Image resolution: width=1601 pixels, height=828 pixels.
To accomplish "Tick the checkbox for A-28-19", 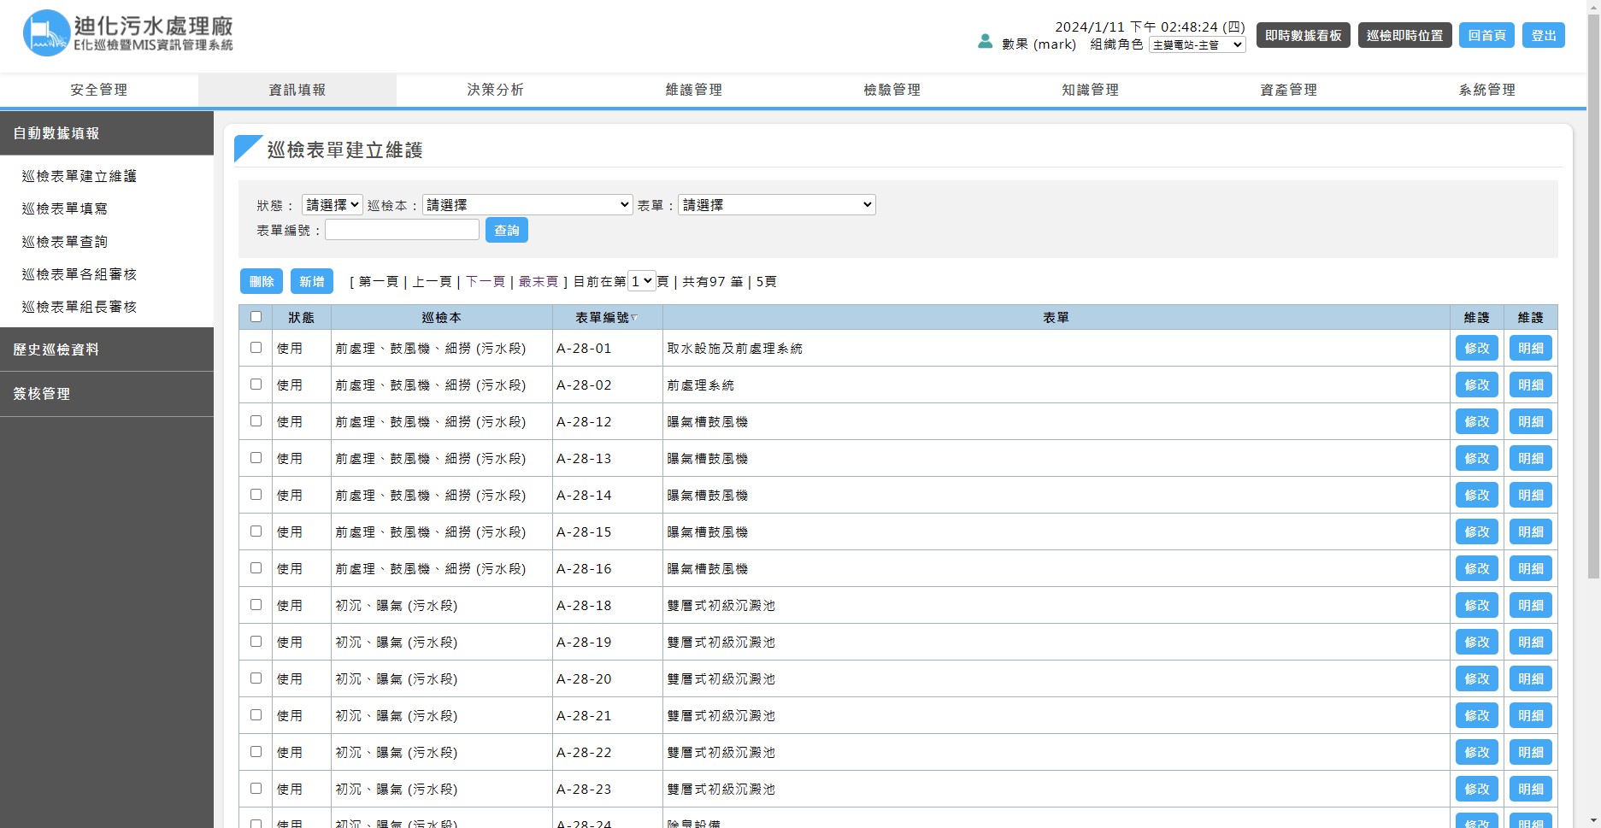I will tap(256, 642).
